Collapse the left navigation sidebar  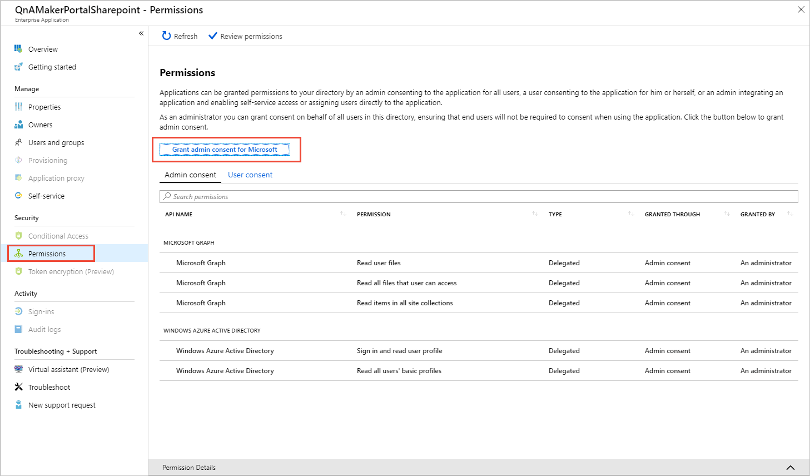point(141,33)
